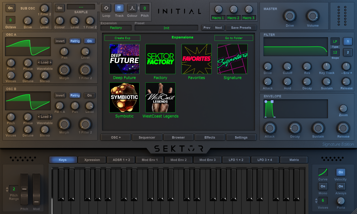This screenshot has height=214, width=357.
Task: Click the Envelope Zoom knob
Action: [343, 109]
